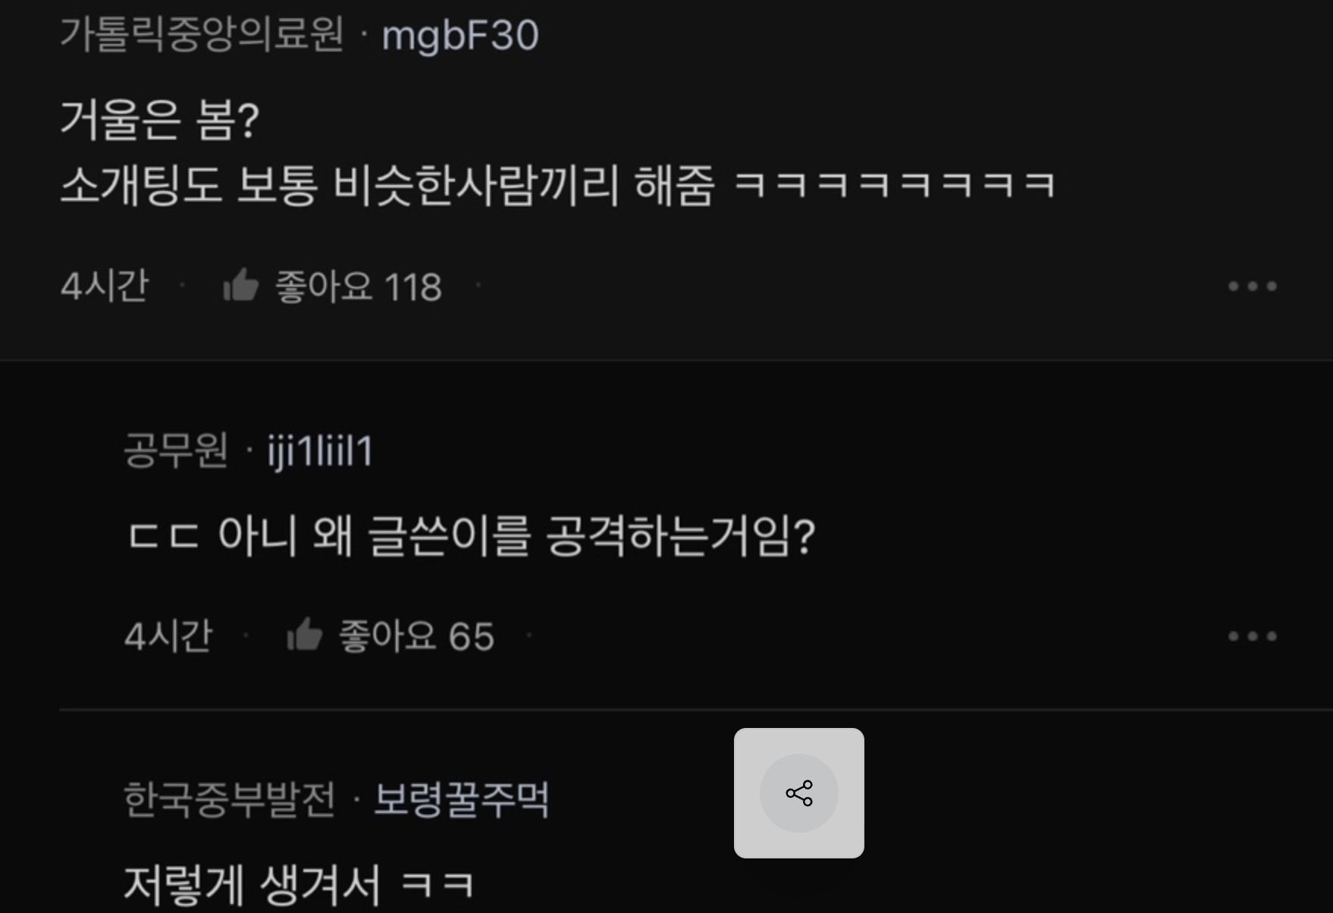Screen dimensions: 1333x913
Task: Open three-dot menu for mgbF30's comment
Action: point(1253,286)
